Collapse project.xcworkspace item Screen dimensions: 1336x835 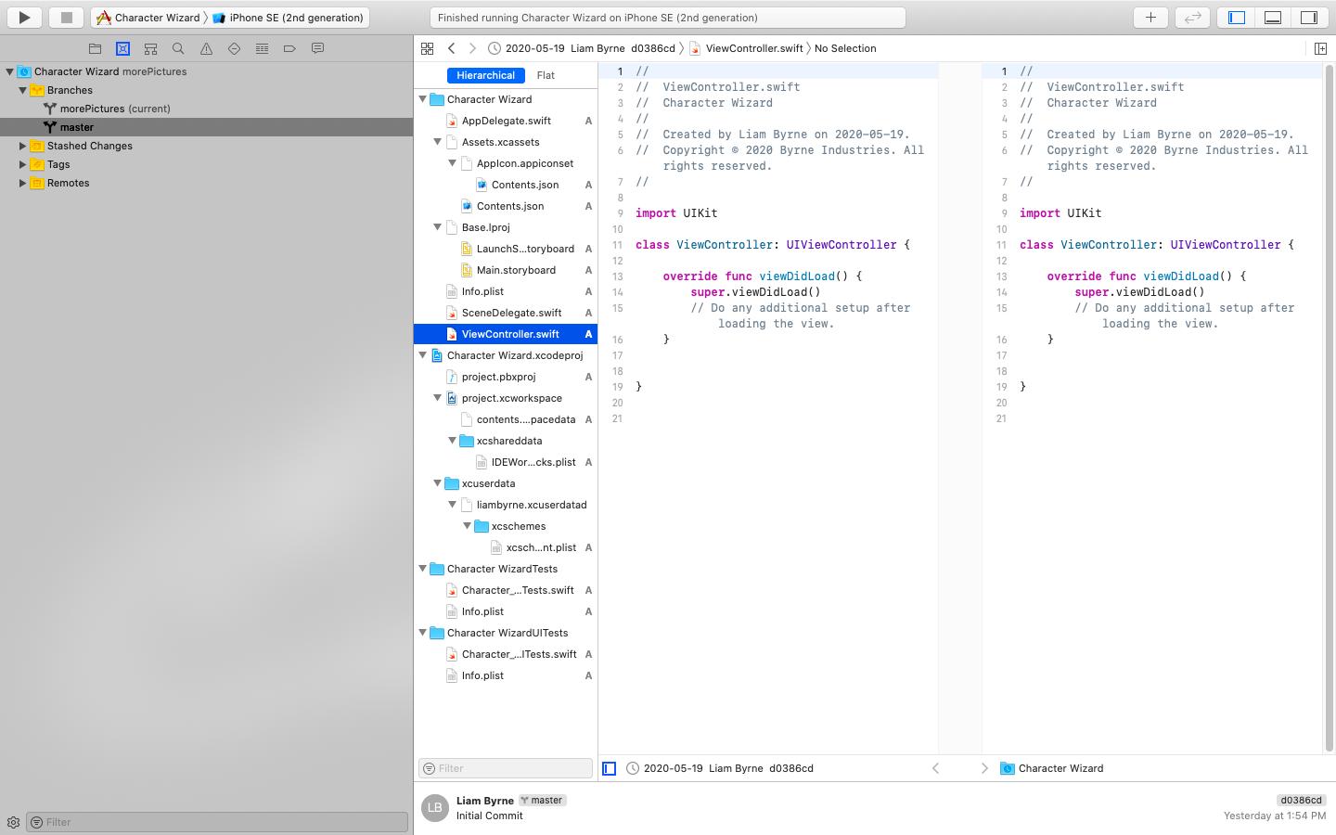tap(437, 398)
